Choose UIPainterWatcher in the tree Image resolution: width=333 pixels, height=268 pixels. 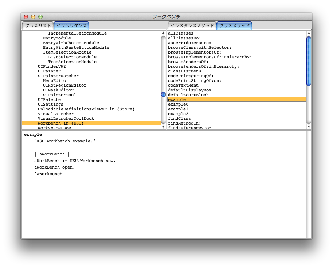point(58,76)
